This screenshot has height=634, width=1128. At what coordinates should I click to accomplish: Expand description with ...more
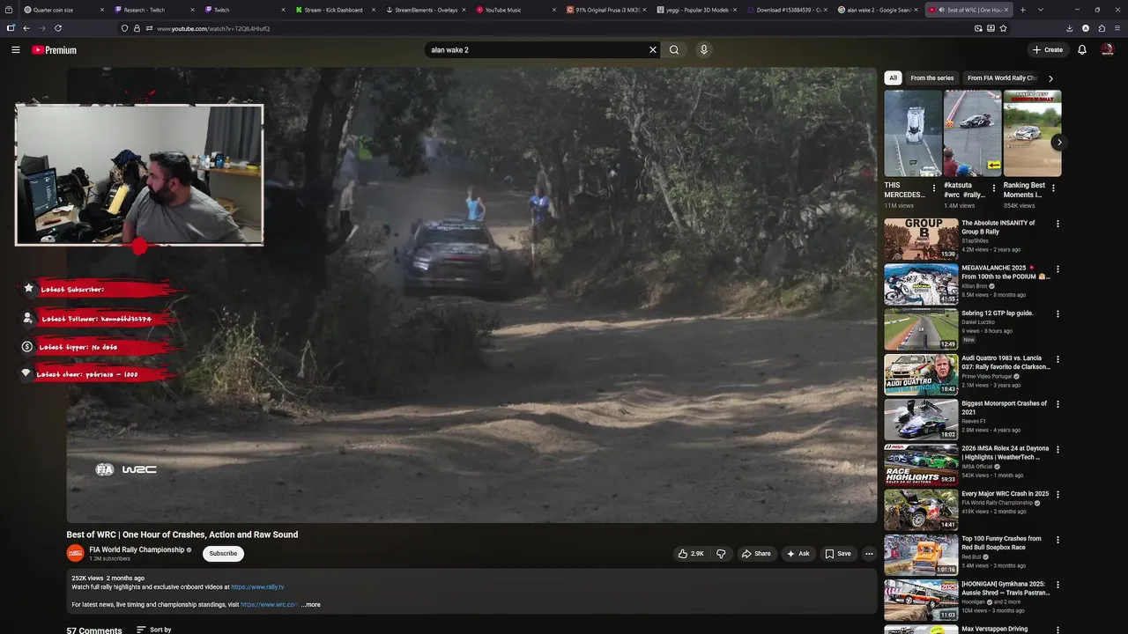[x=311, y=605]
